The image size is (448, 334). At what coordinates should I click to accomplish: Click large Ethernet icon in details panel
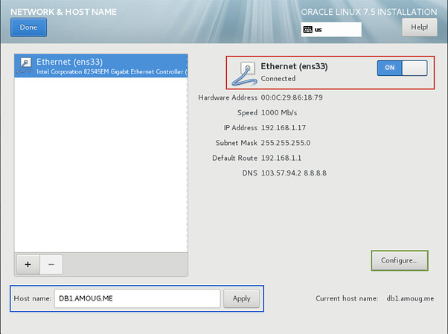click(245, 74)
